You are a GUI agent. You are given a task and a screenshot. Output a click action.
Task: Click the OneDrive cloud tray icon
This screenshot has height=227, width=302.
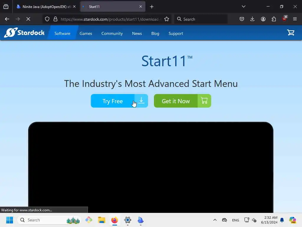tap(224, 220)
